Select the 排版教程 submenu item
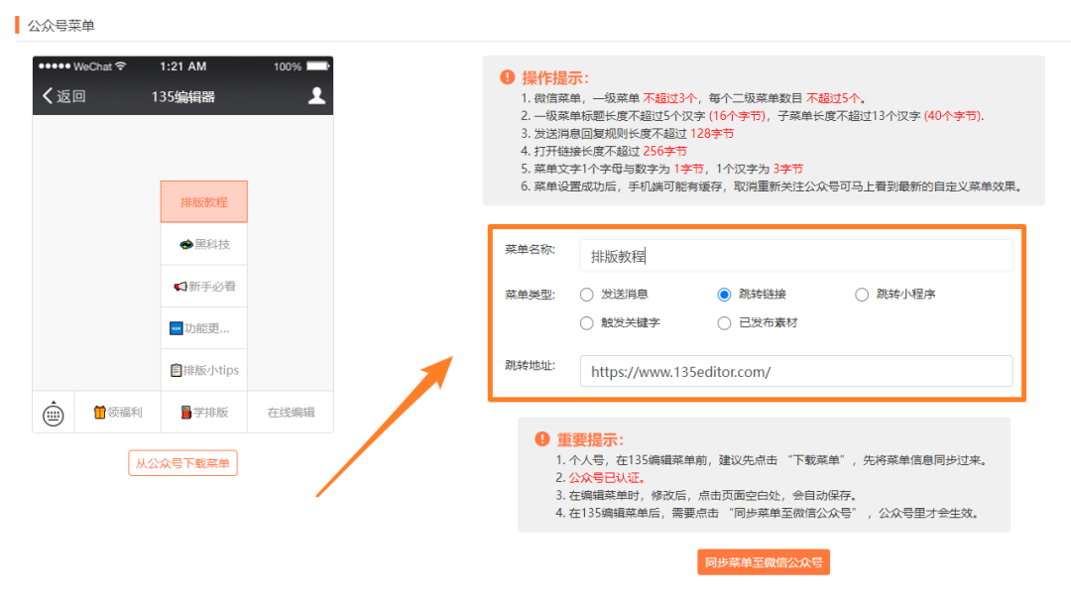Image resolution: width=1071 pixels, height=612 pixels. [x=203, y=201]
